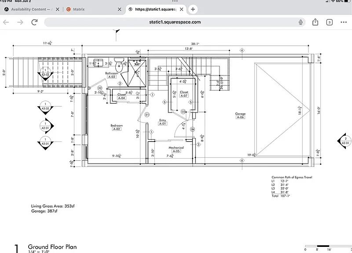The width and height of the screenshot is (352, 253).
Task: Open the share sheet icon
Action: (315, 22)
